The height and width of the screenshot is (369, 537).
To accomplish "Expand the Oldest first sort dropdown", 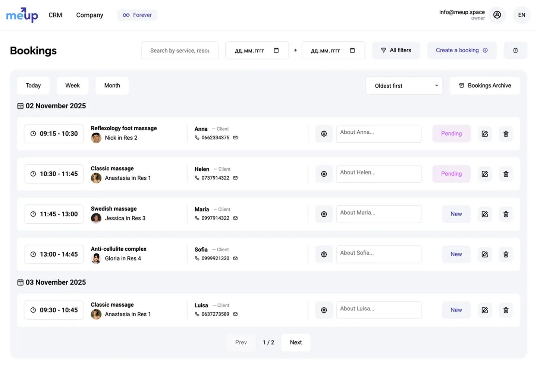I will click(404, 86).
